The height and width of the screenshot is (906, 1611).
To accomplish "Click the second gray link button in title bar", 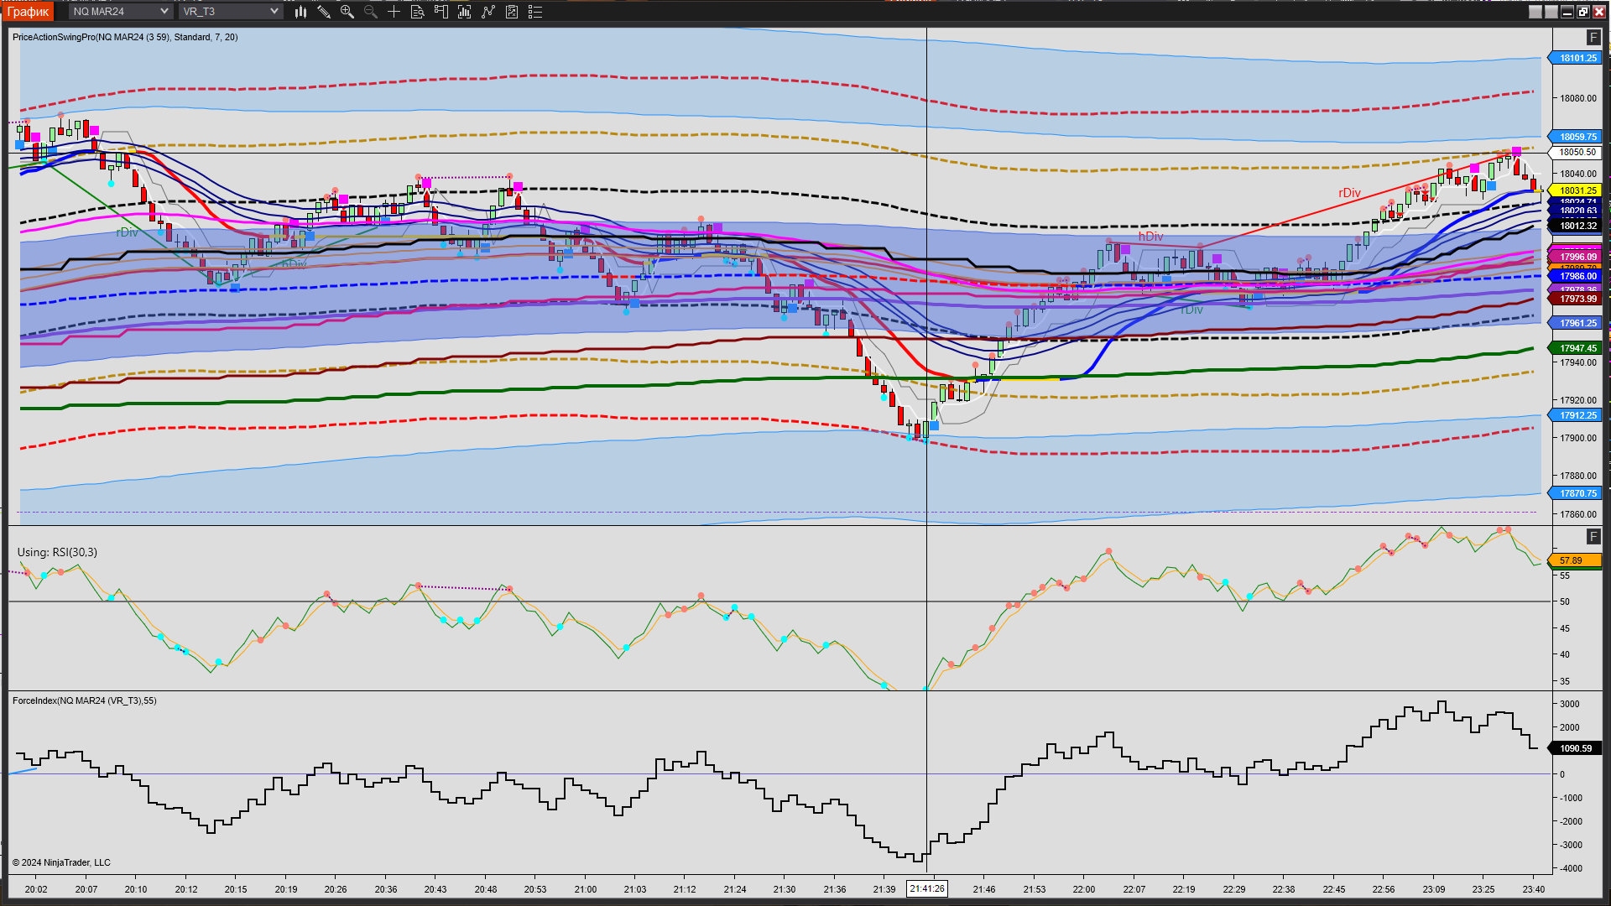I will click(x=1551, y=12).
